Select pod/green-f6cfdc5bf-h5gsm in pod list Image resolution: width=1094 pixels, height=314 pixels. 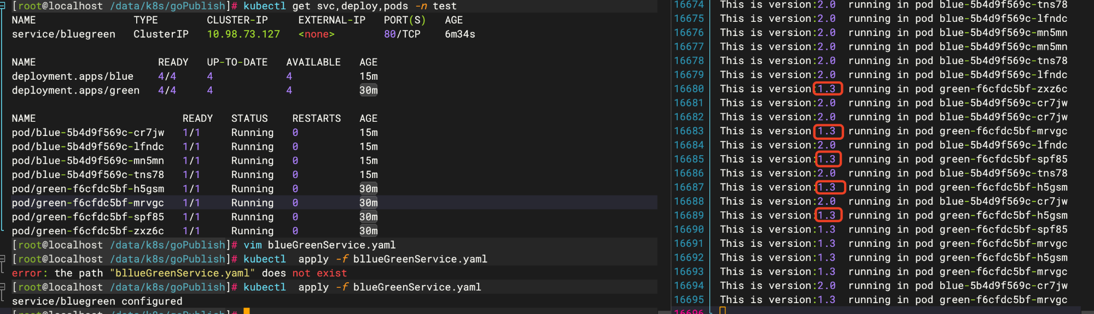click(x=88, y=189)
